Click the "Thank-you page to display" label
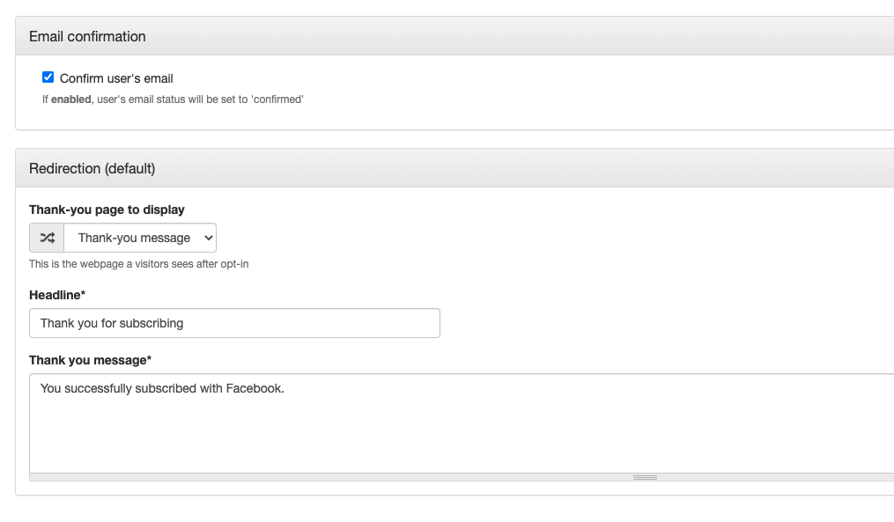 tap(107, 210)
